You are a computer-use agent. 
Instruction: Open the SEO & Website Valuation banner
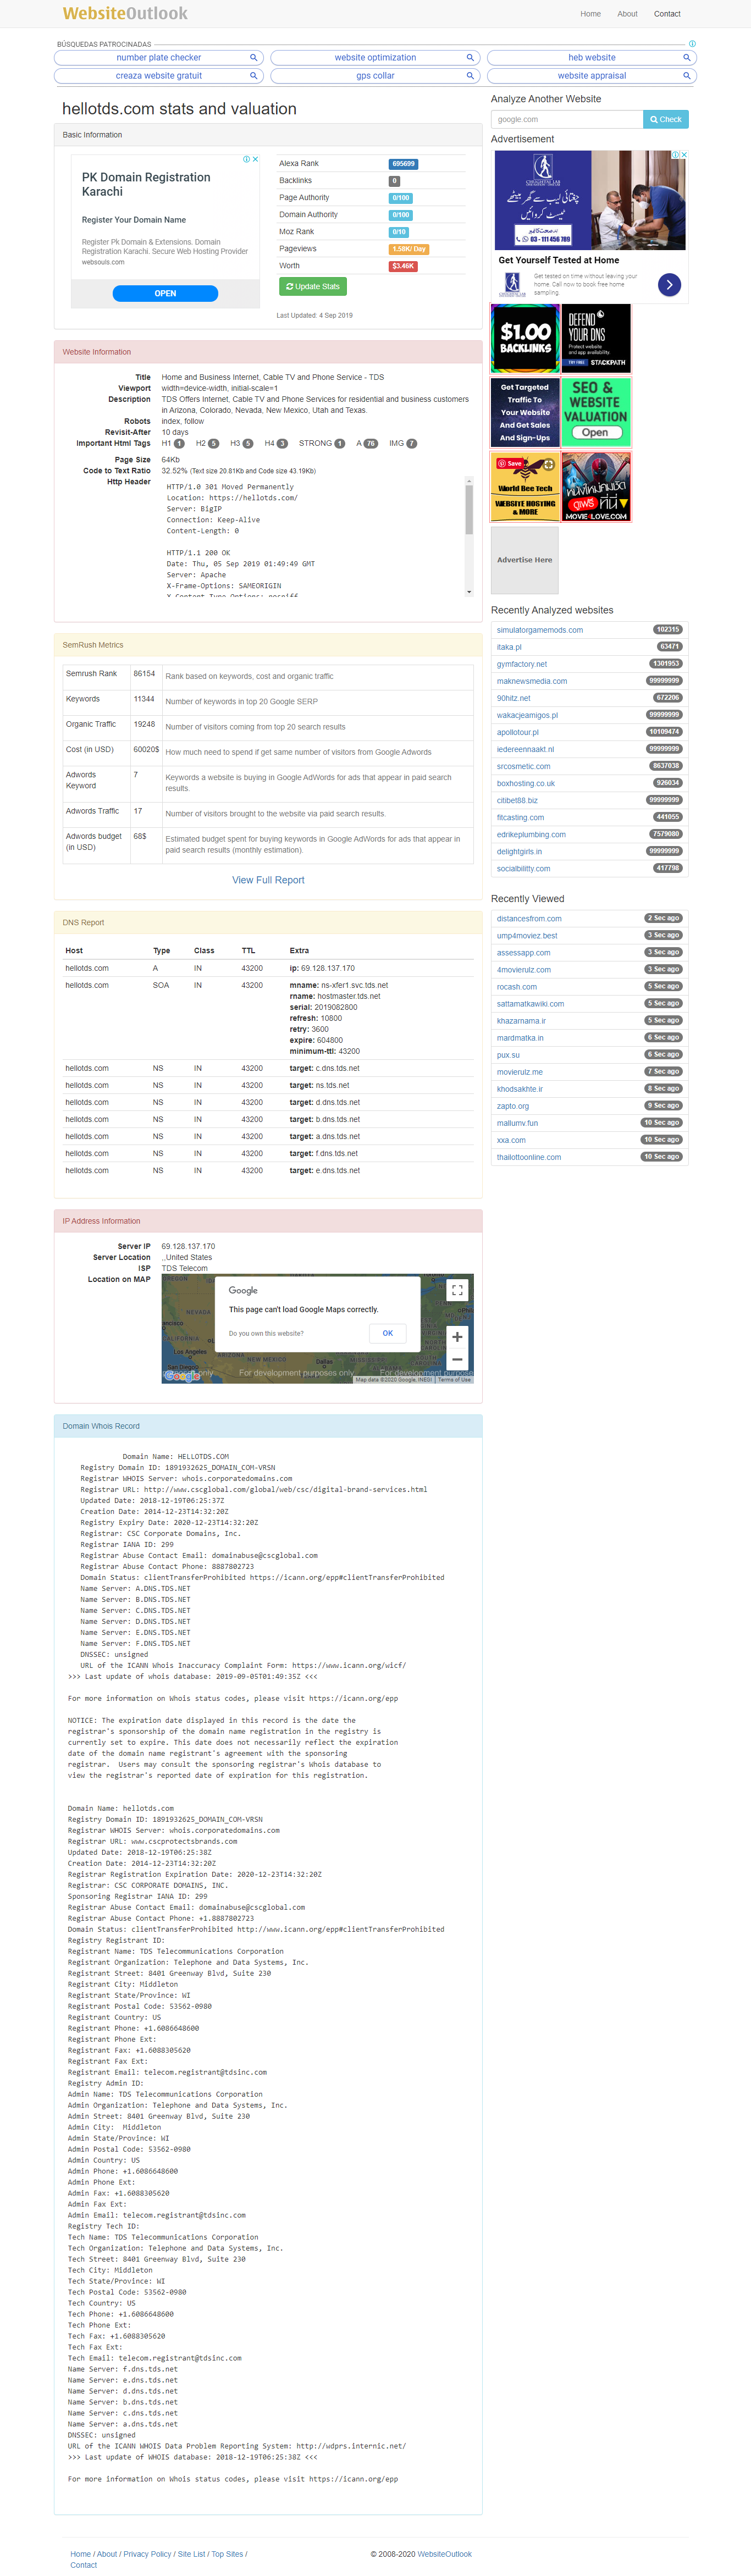pos(596,411)
